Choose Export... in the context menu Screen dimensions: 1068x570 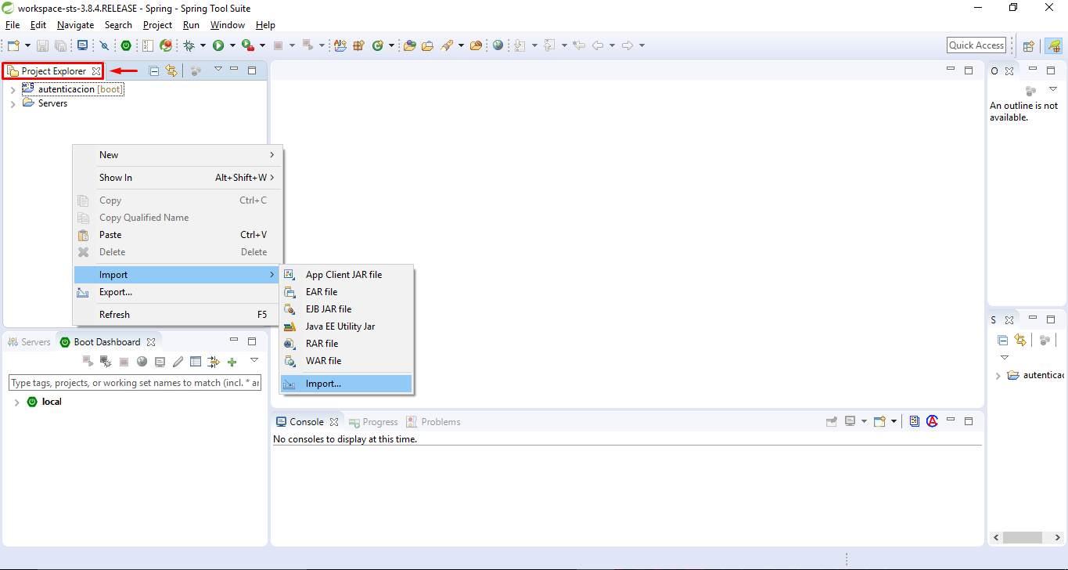point(115,292)
